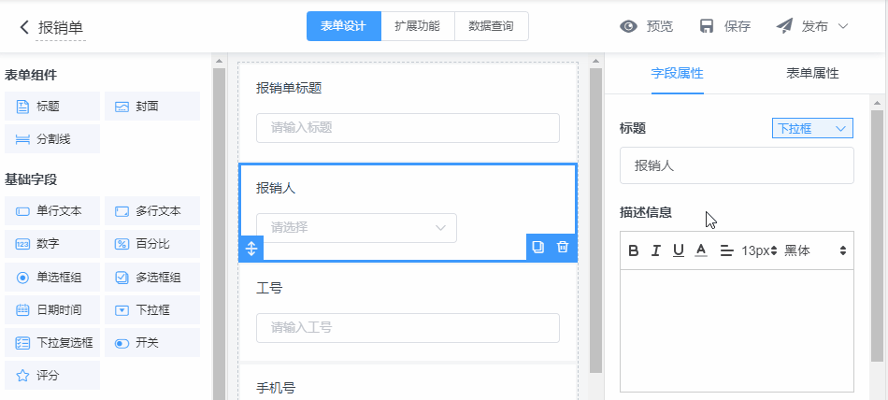Add a 日期时间 date field
This screenshot has height=400, width=888.
tap(52, 310)
